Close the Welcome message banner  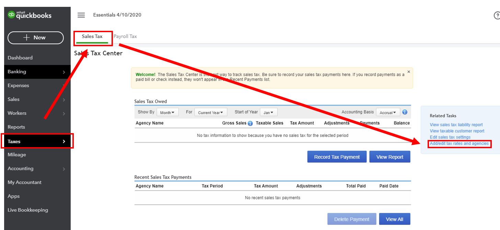click(x=408, y=72)
